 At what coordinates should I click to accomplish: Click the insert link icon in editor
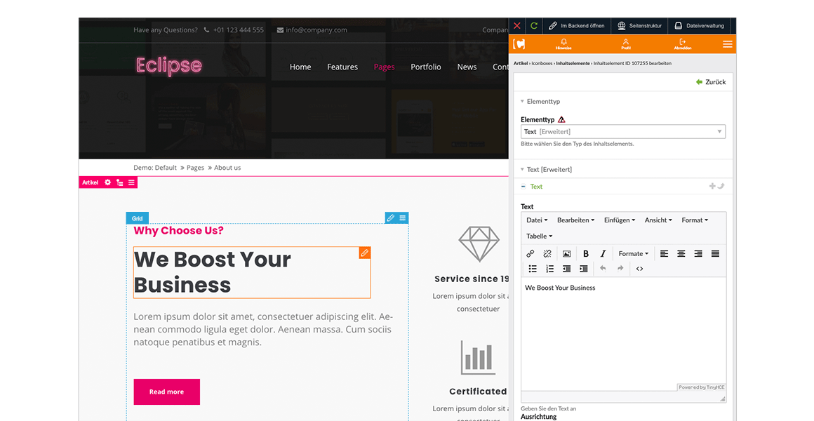tap(531, 253)
